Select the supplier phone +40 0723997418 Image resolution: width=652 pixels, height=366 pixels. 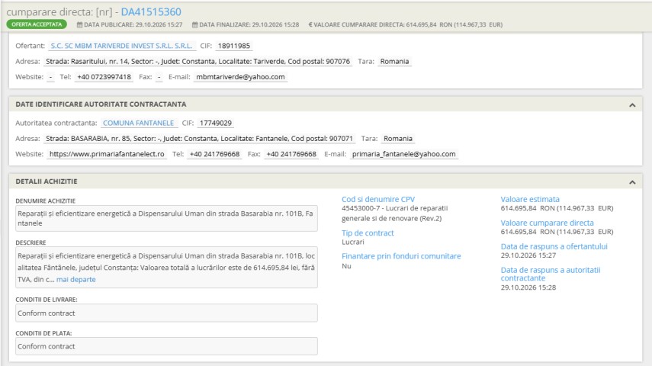tap(104, 77)
